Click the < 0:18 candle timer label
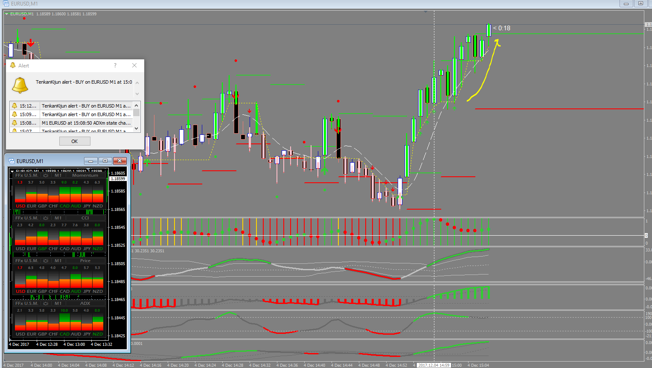The width and height of the screenshot is (652, 368). tap(502, 28)
